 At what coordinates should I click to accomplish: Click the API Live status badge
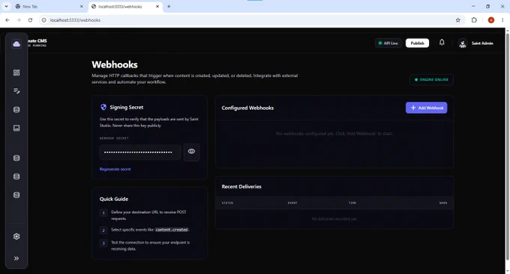click(388, 43)
